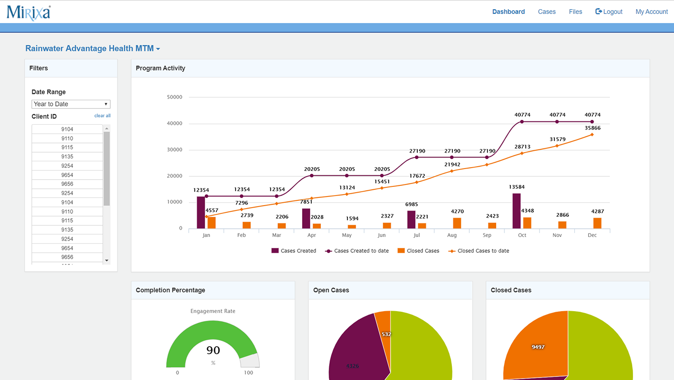Click the August Closed Cases bar
The image size is (674, 380).
457,223
